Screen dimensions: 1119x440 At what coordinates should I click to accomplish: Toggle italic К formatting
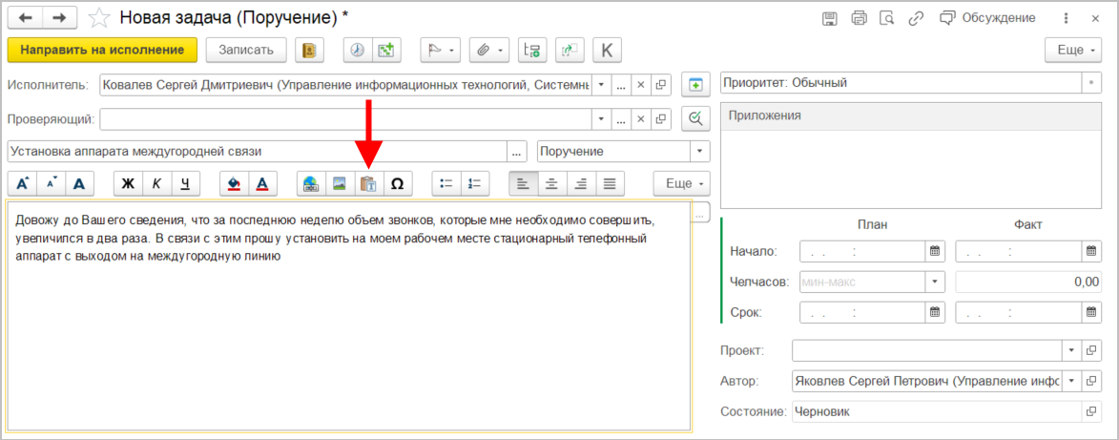tap(157, 183)
